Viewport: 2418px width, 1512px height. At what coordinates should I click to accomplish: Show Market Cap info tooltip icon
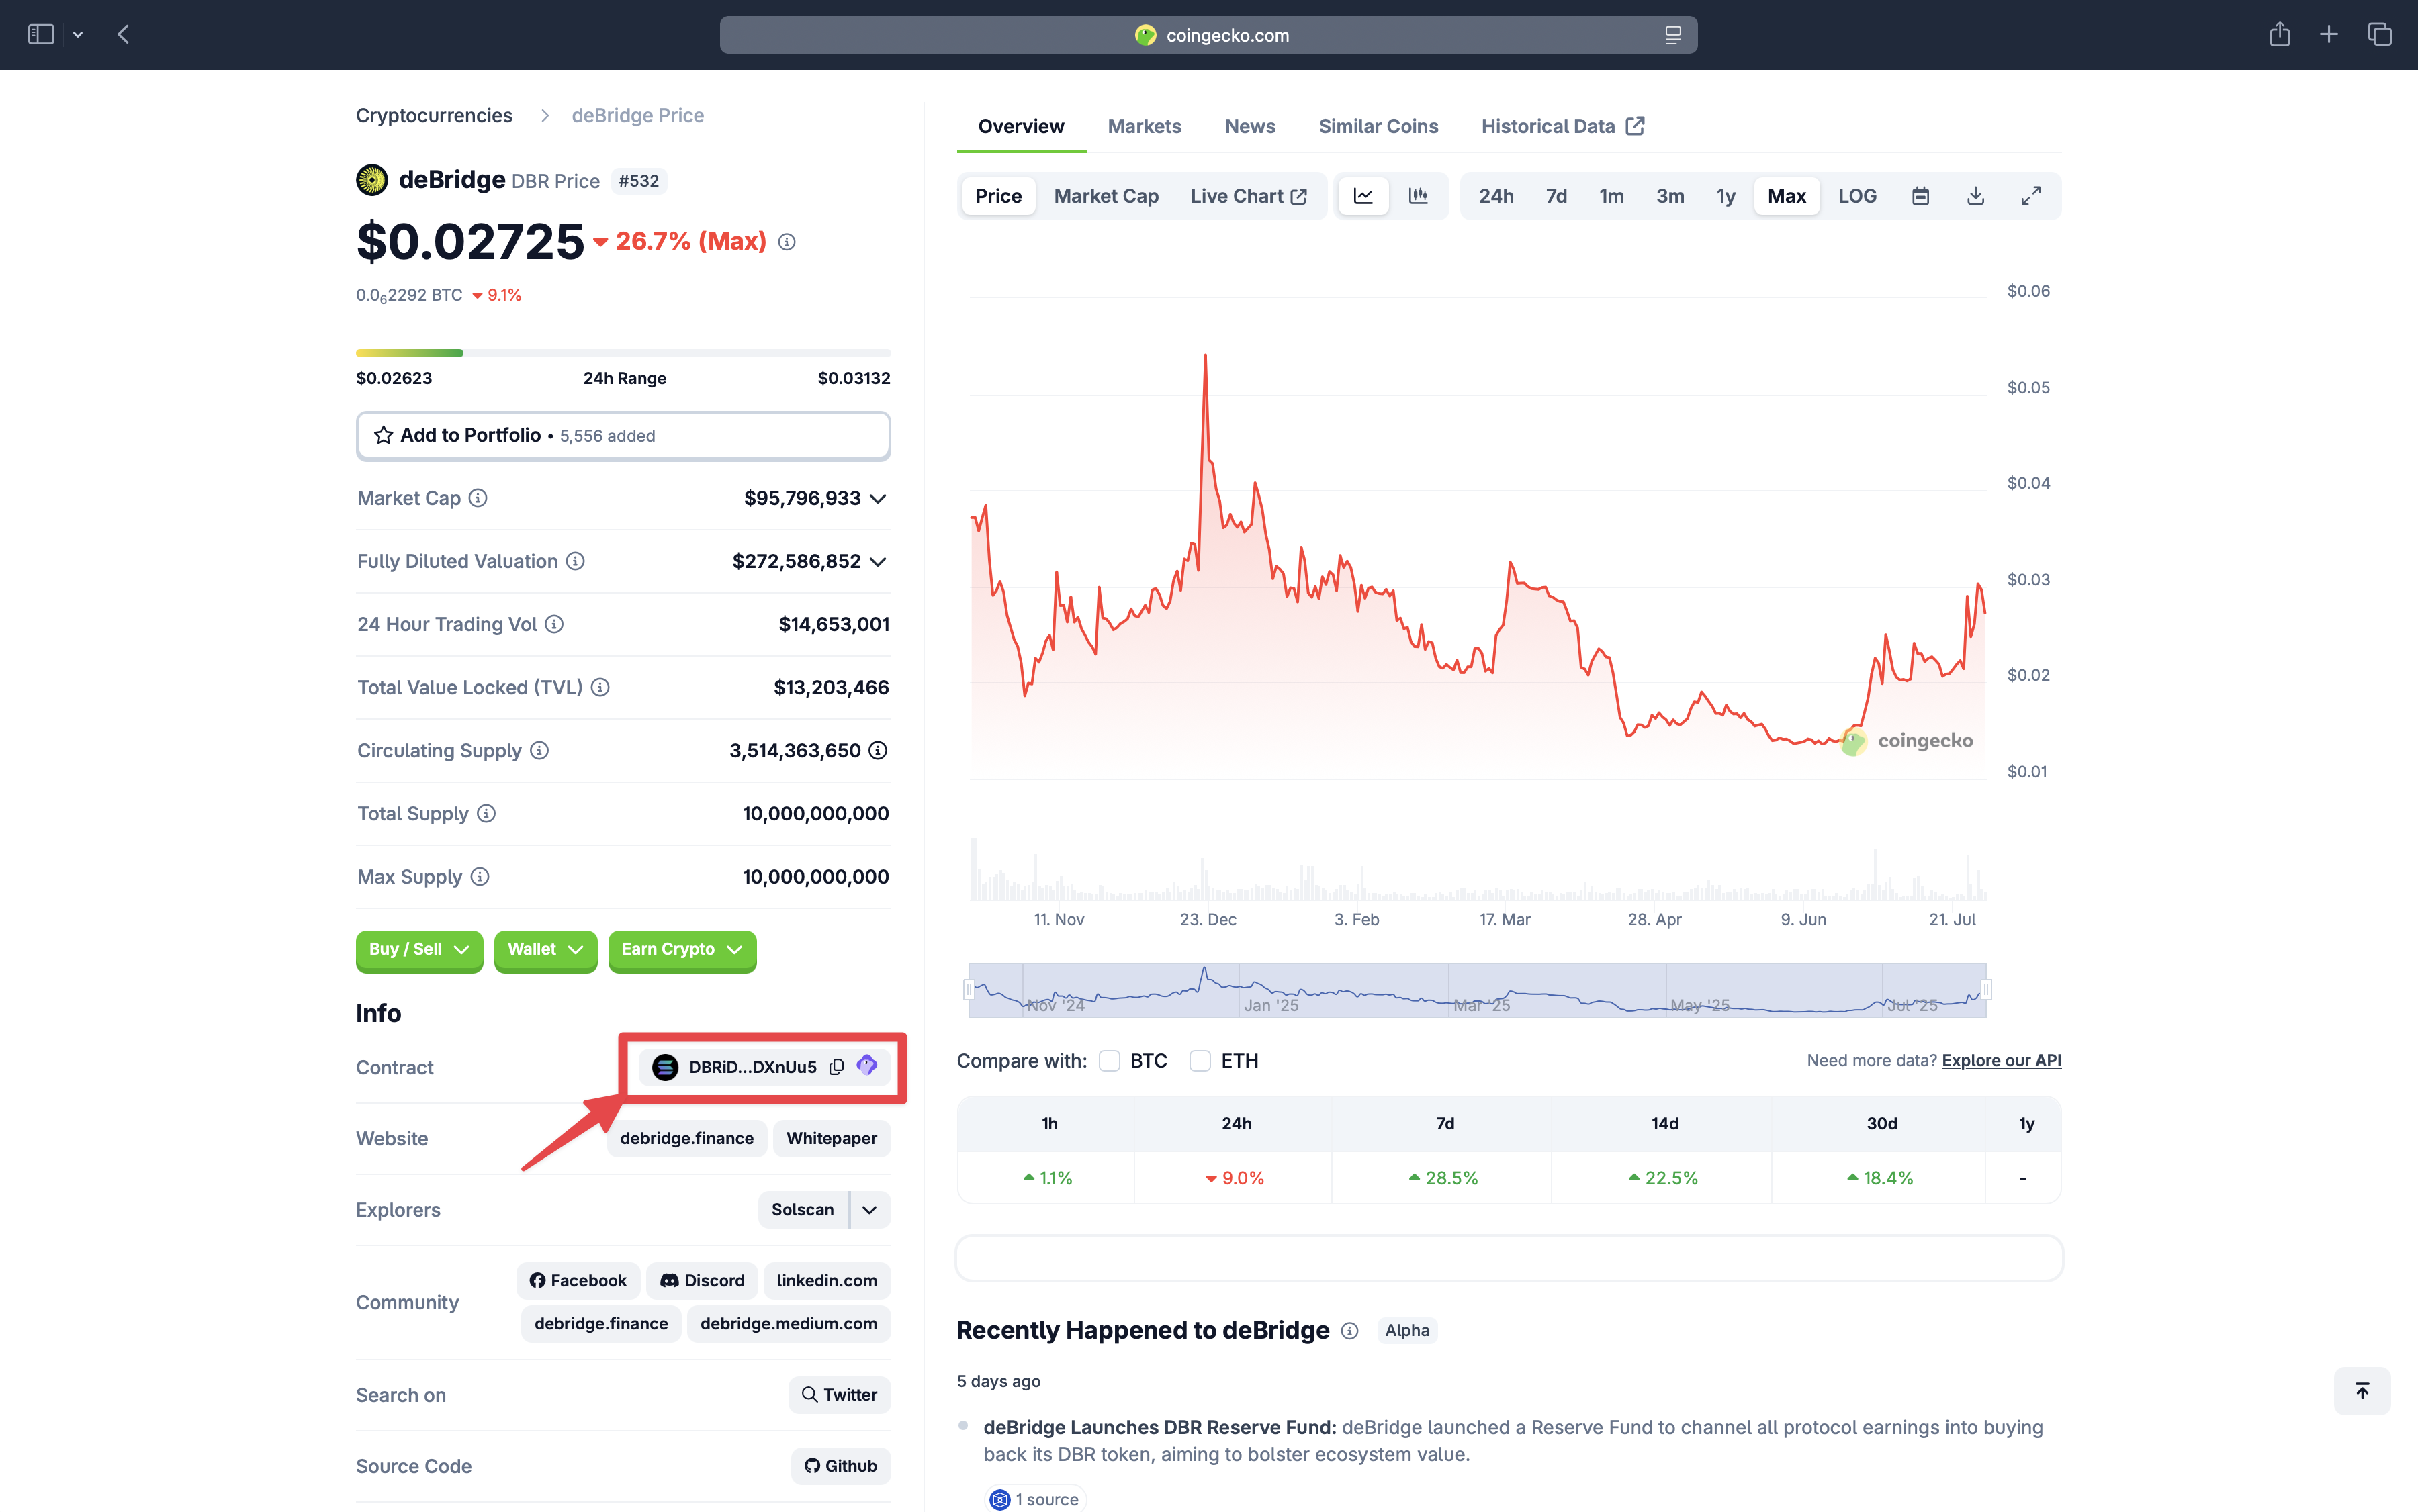(x=478, y=498)
